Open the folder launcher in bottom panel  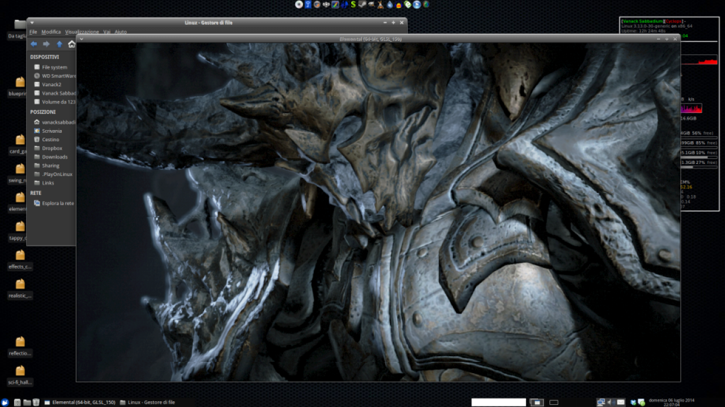[27, 402]
